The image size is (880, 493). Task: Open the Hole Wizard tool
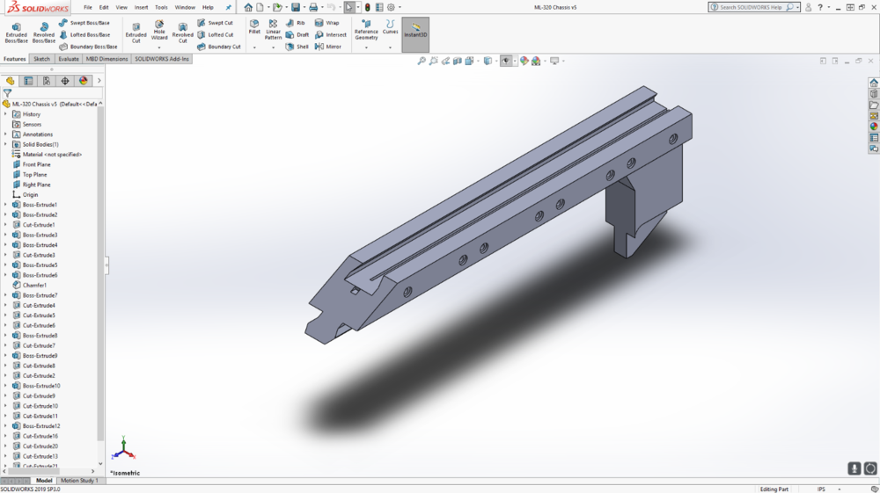coord(159,30)
